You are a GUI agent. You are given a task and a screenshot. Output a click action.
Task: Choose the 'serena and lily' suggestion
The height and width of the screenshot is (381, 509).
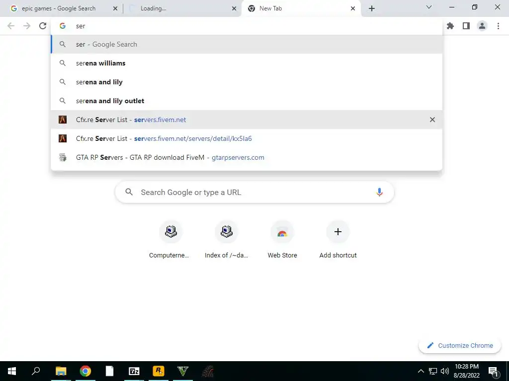247,82
